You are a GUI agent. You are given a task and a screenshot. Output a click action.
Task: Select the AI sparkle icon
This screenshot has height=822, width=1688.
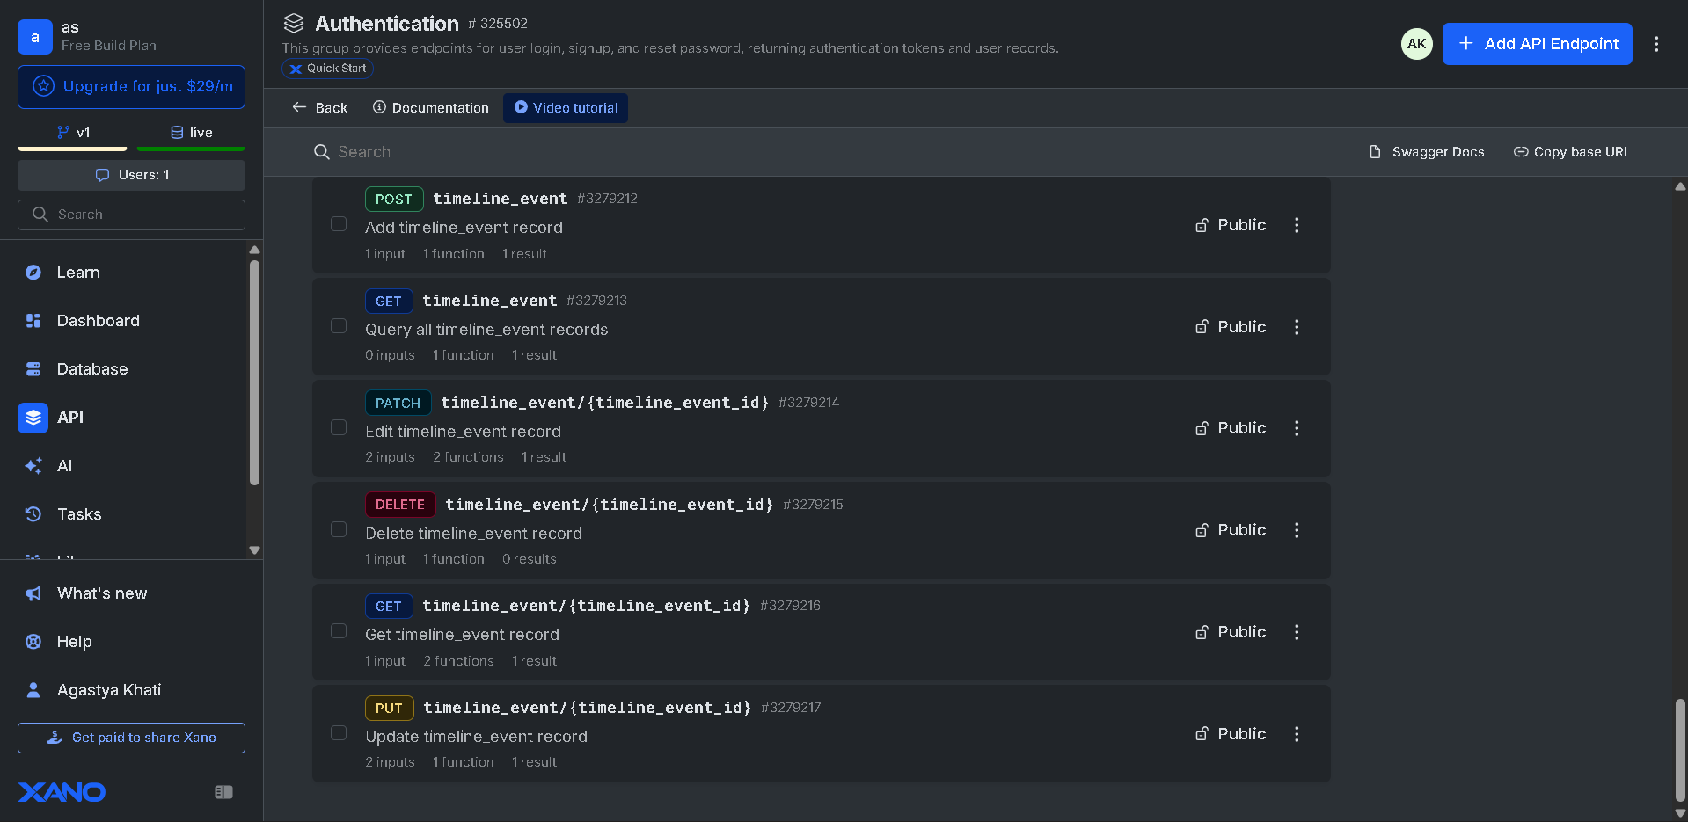point(33,466)
